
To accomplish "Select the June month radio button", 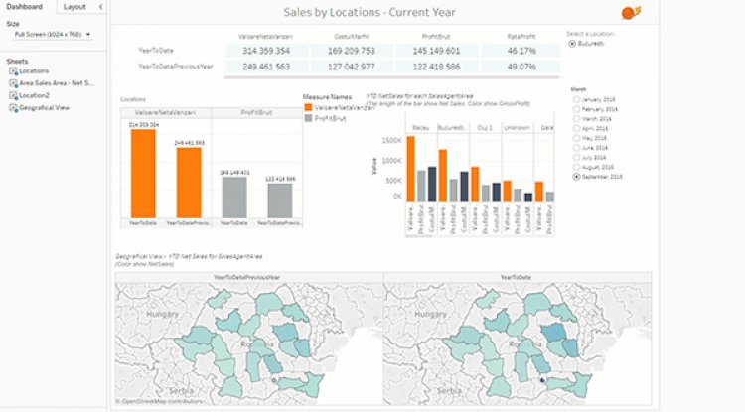I will tap(576, 148).
